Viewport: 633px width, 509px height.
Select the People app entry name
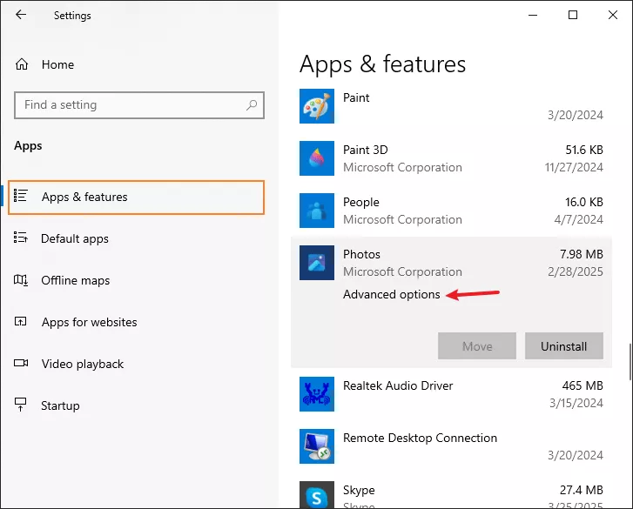tap(361, 202)
